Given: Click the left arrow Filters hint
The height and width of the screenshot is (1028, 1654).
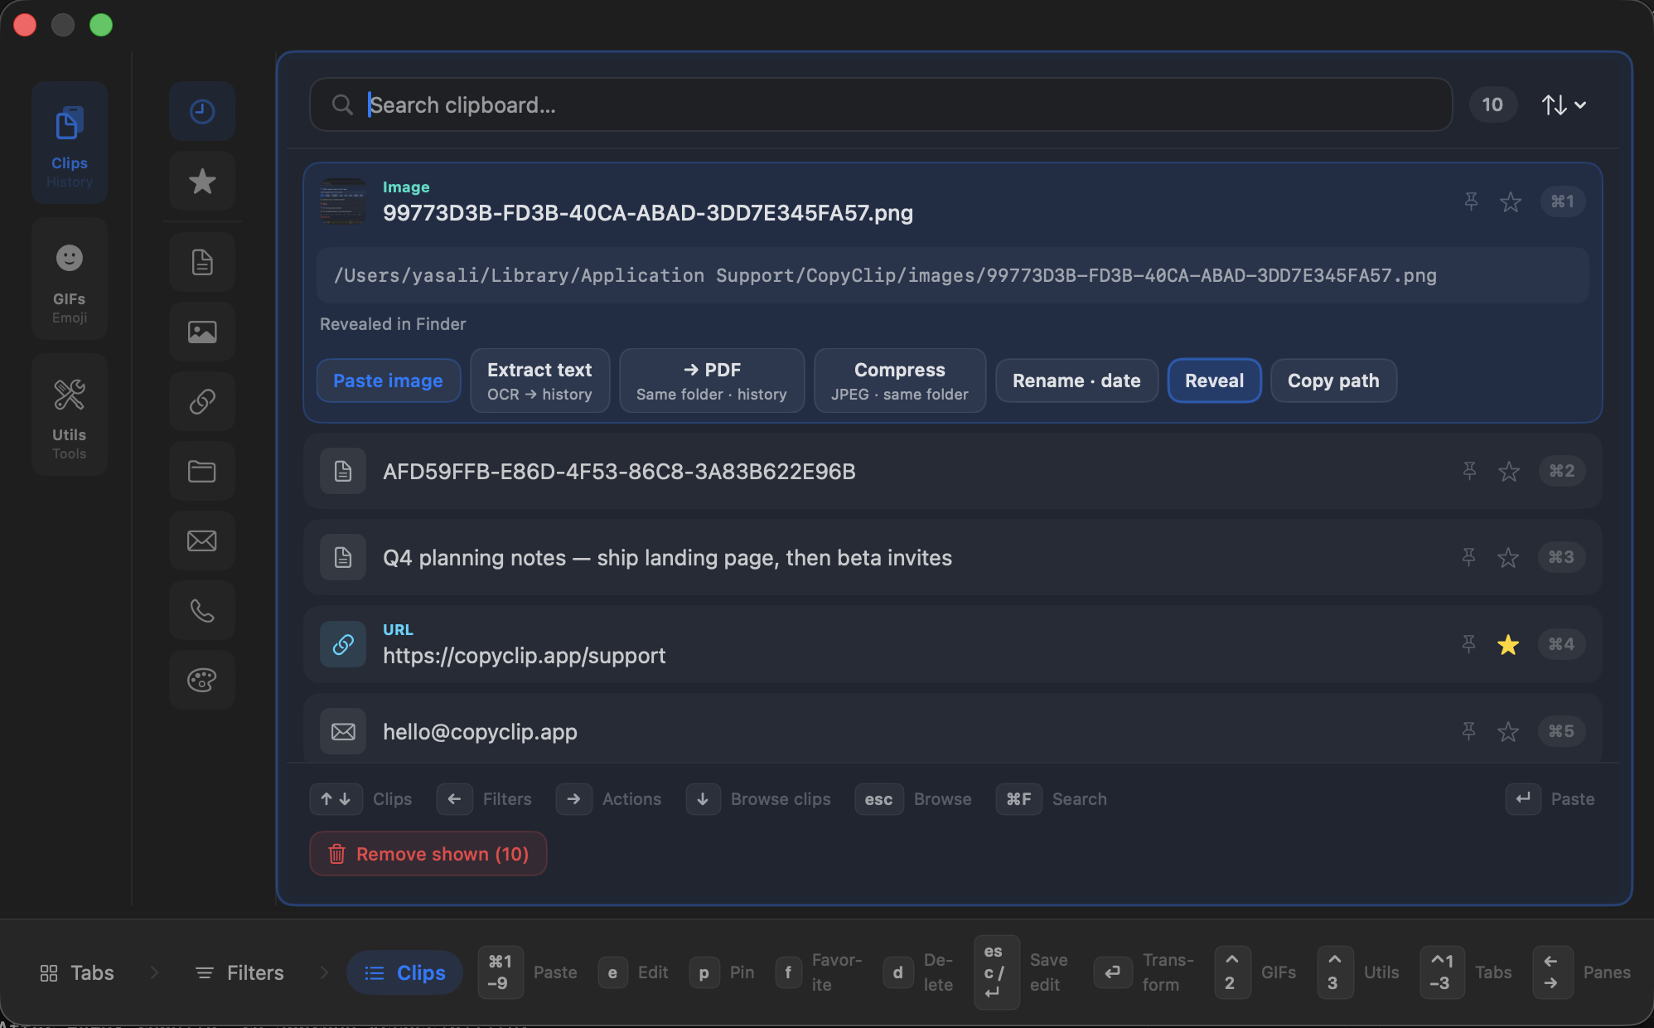Looking at the screenshot, I should click(x=485, y=799).
